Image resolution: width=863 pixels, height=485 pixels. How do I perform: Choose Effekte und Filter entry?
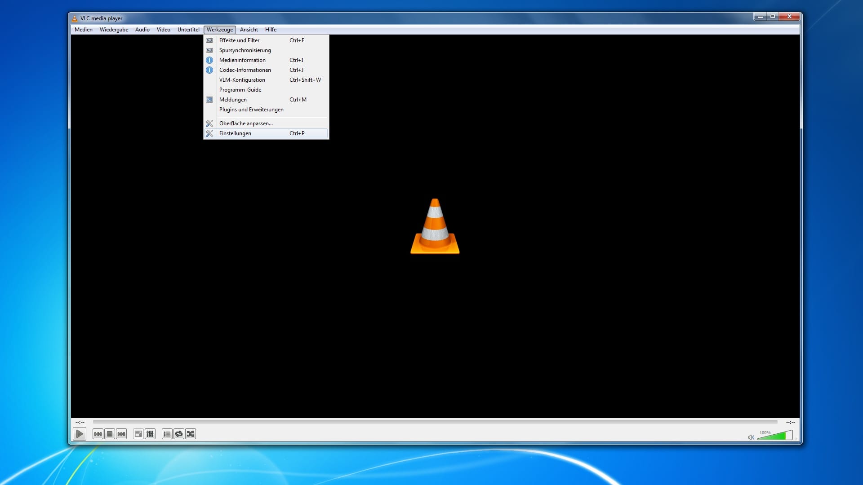[x=266, y=40]
